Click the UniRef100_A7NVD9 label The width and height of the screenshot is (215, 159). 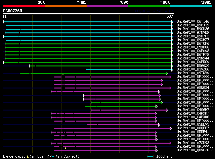pos(193,33)
